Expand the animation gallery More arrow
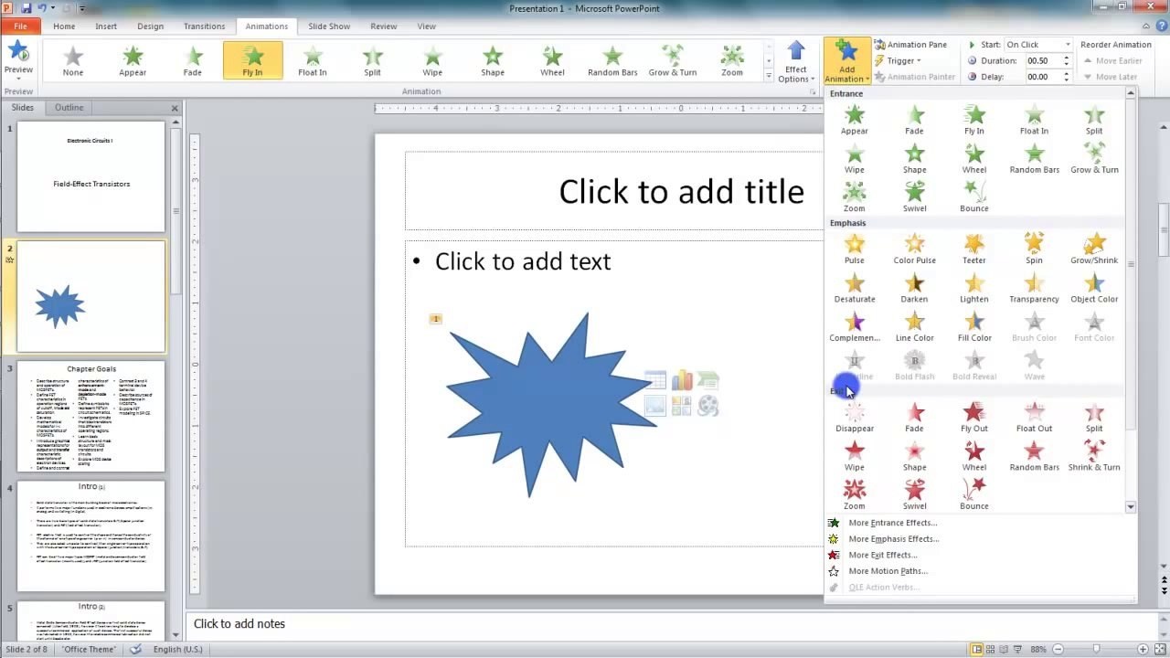This screenshot has height=658, width=1170. coord(768,77)
